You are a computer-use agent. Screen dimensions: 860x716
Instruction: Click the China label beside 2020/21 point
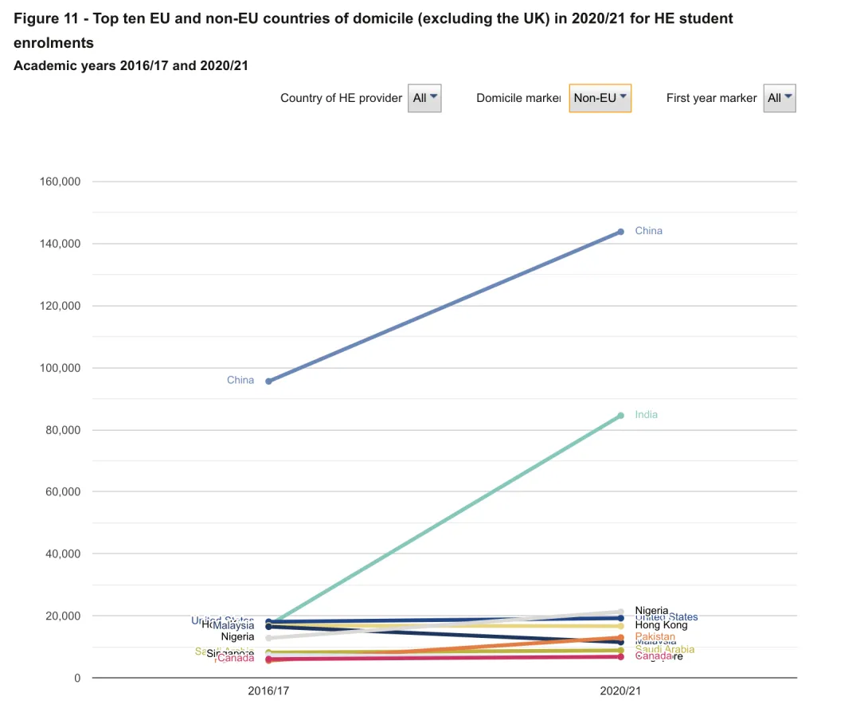tap(648, 231)
